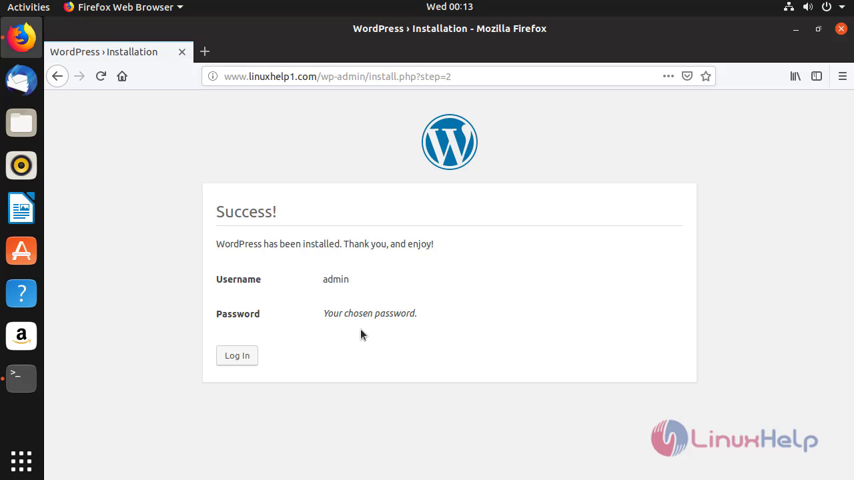Open Ubuntu Software from the dock

tap(21, 251)
